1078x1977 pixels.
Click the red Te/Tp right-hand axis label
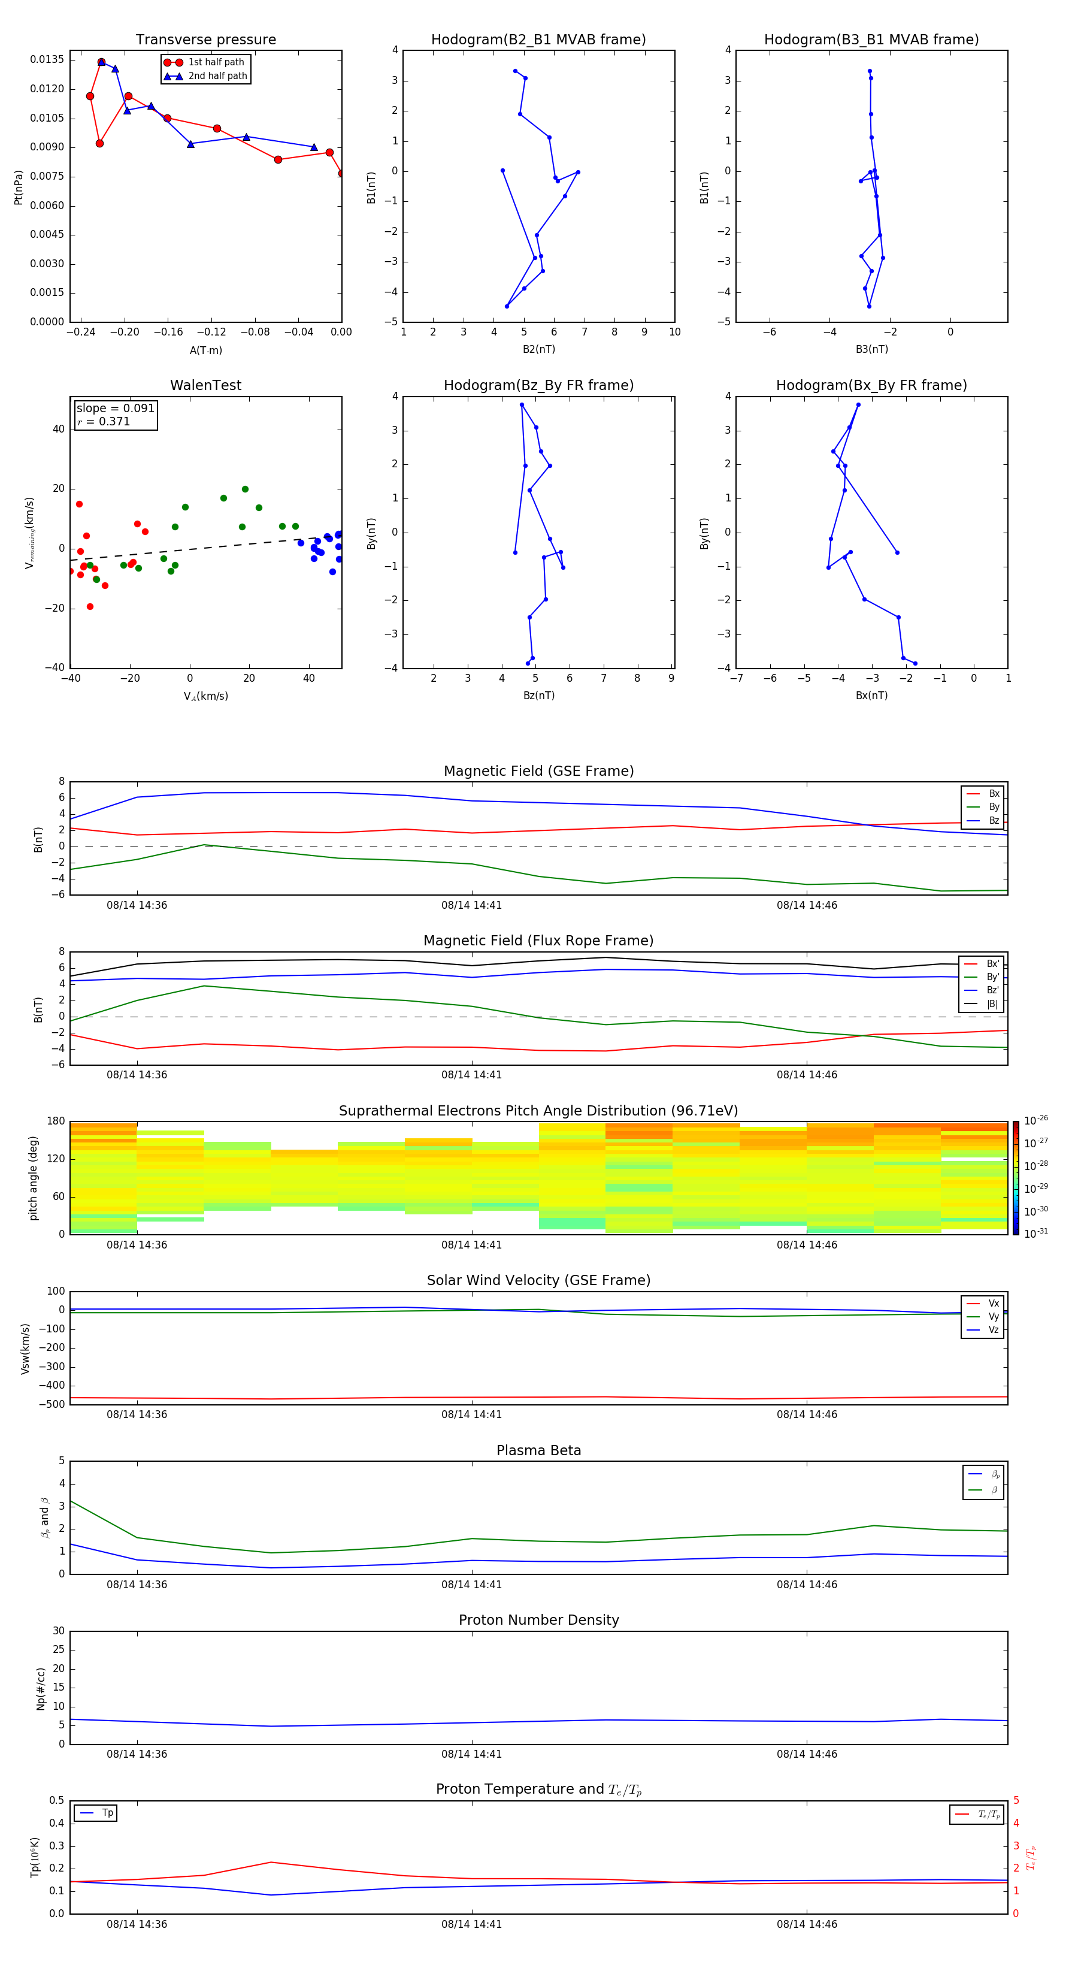[1031, 1857]
